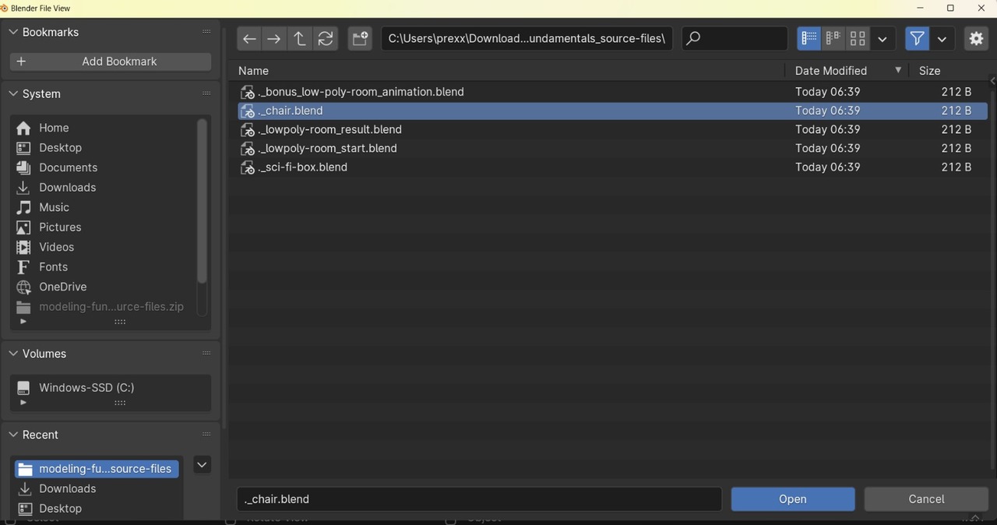Click the Open button
This screenshot has height=525, width=997.
coord(793,499)
